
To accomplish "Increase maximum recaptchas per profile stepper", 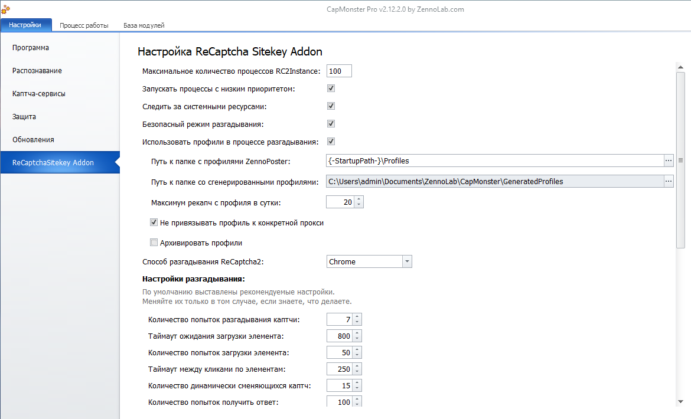I will (358, 199).
